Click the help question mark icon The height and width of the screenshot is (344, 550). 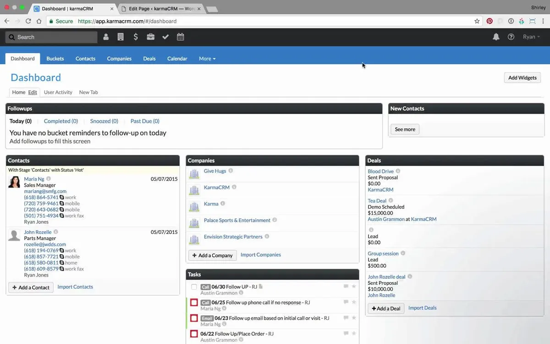pos(511,37)
